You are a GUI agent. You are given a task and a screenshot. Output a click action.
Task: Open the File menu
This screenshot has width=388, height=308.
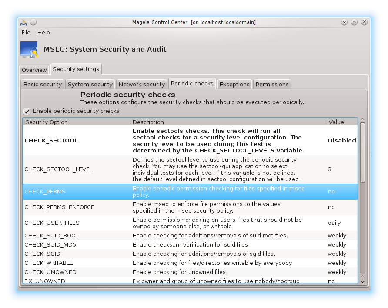[x=26, y=33]
